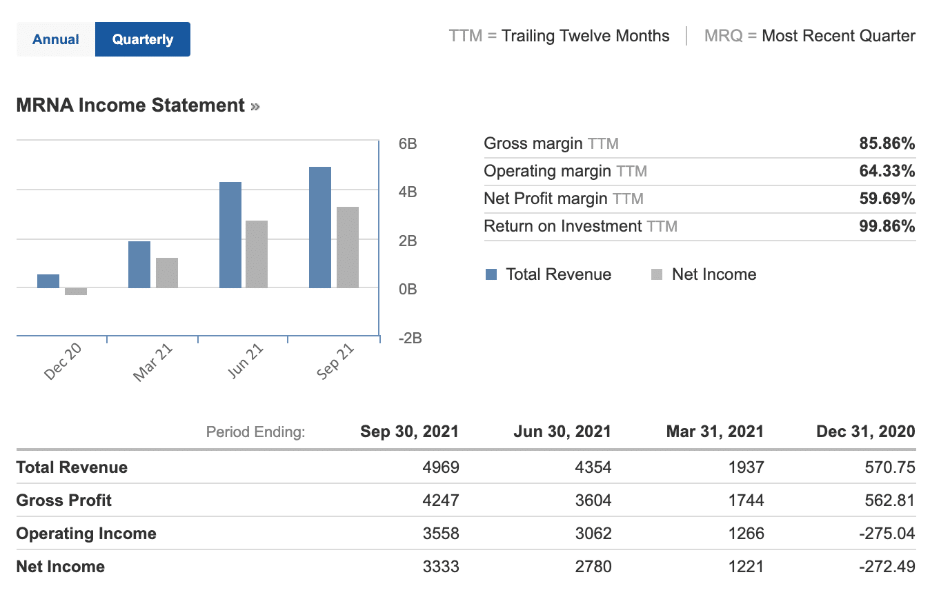This screenshot has width=930, height=597.
Task: Click the Mar 21 axis label
Action: coord(153,363)
